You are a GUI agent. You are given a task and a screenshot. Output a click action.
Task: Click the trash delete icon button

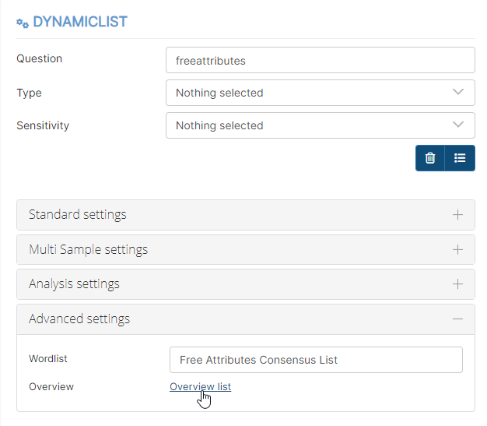(x=430, y=158)
